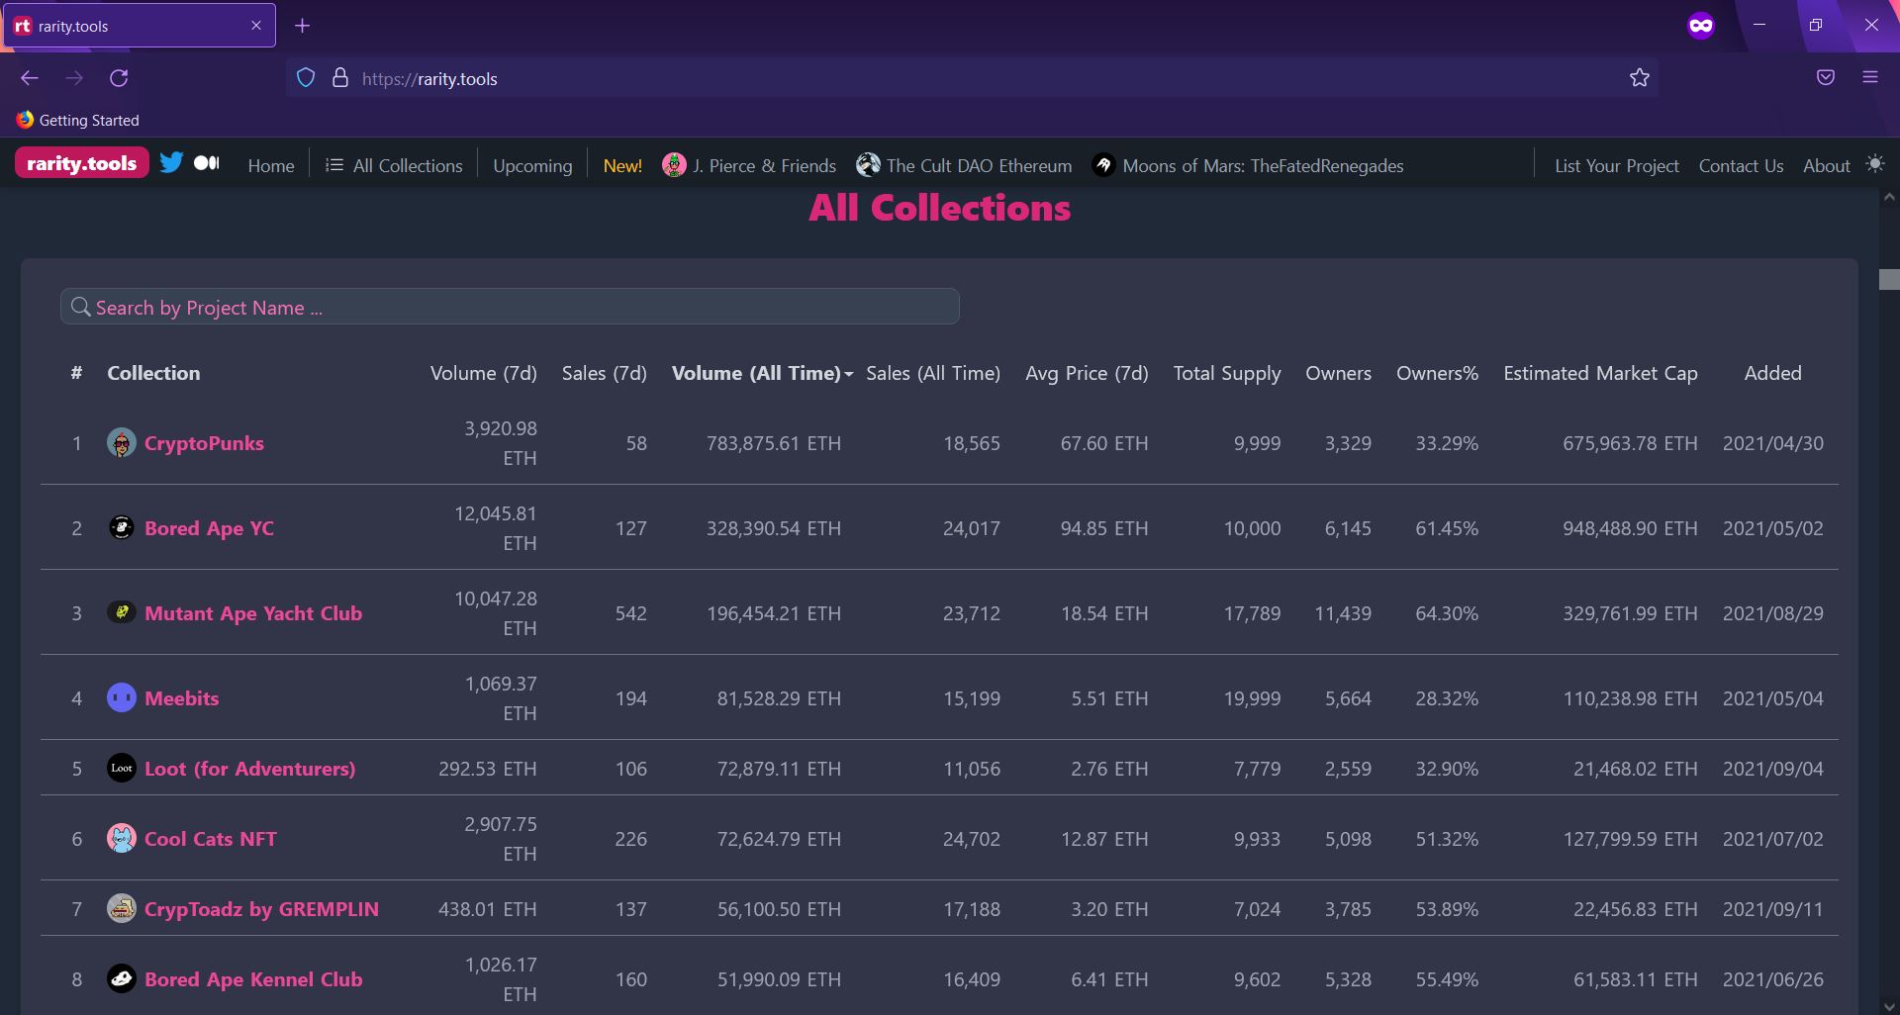Image resolution: width=1900 pixels, height=1015 pixels.
Task: Open the All Collections menu
Action: 394,165
